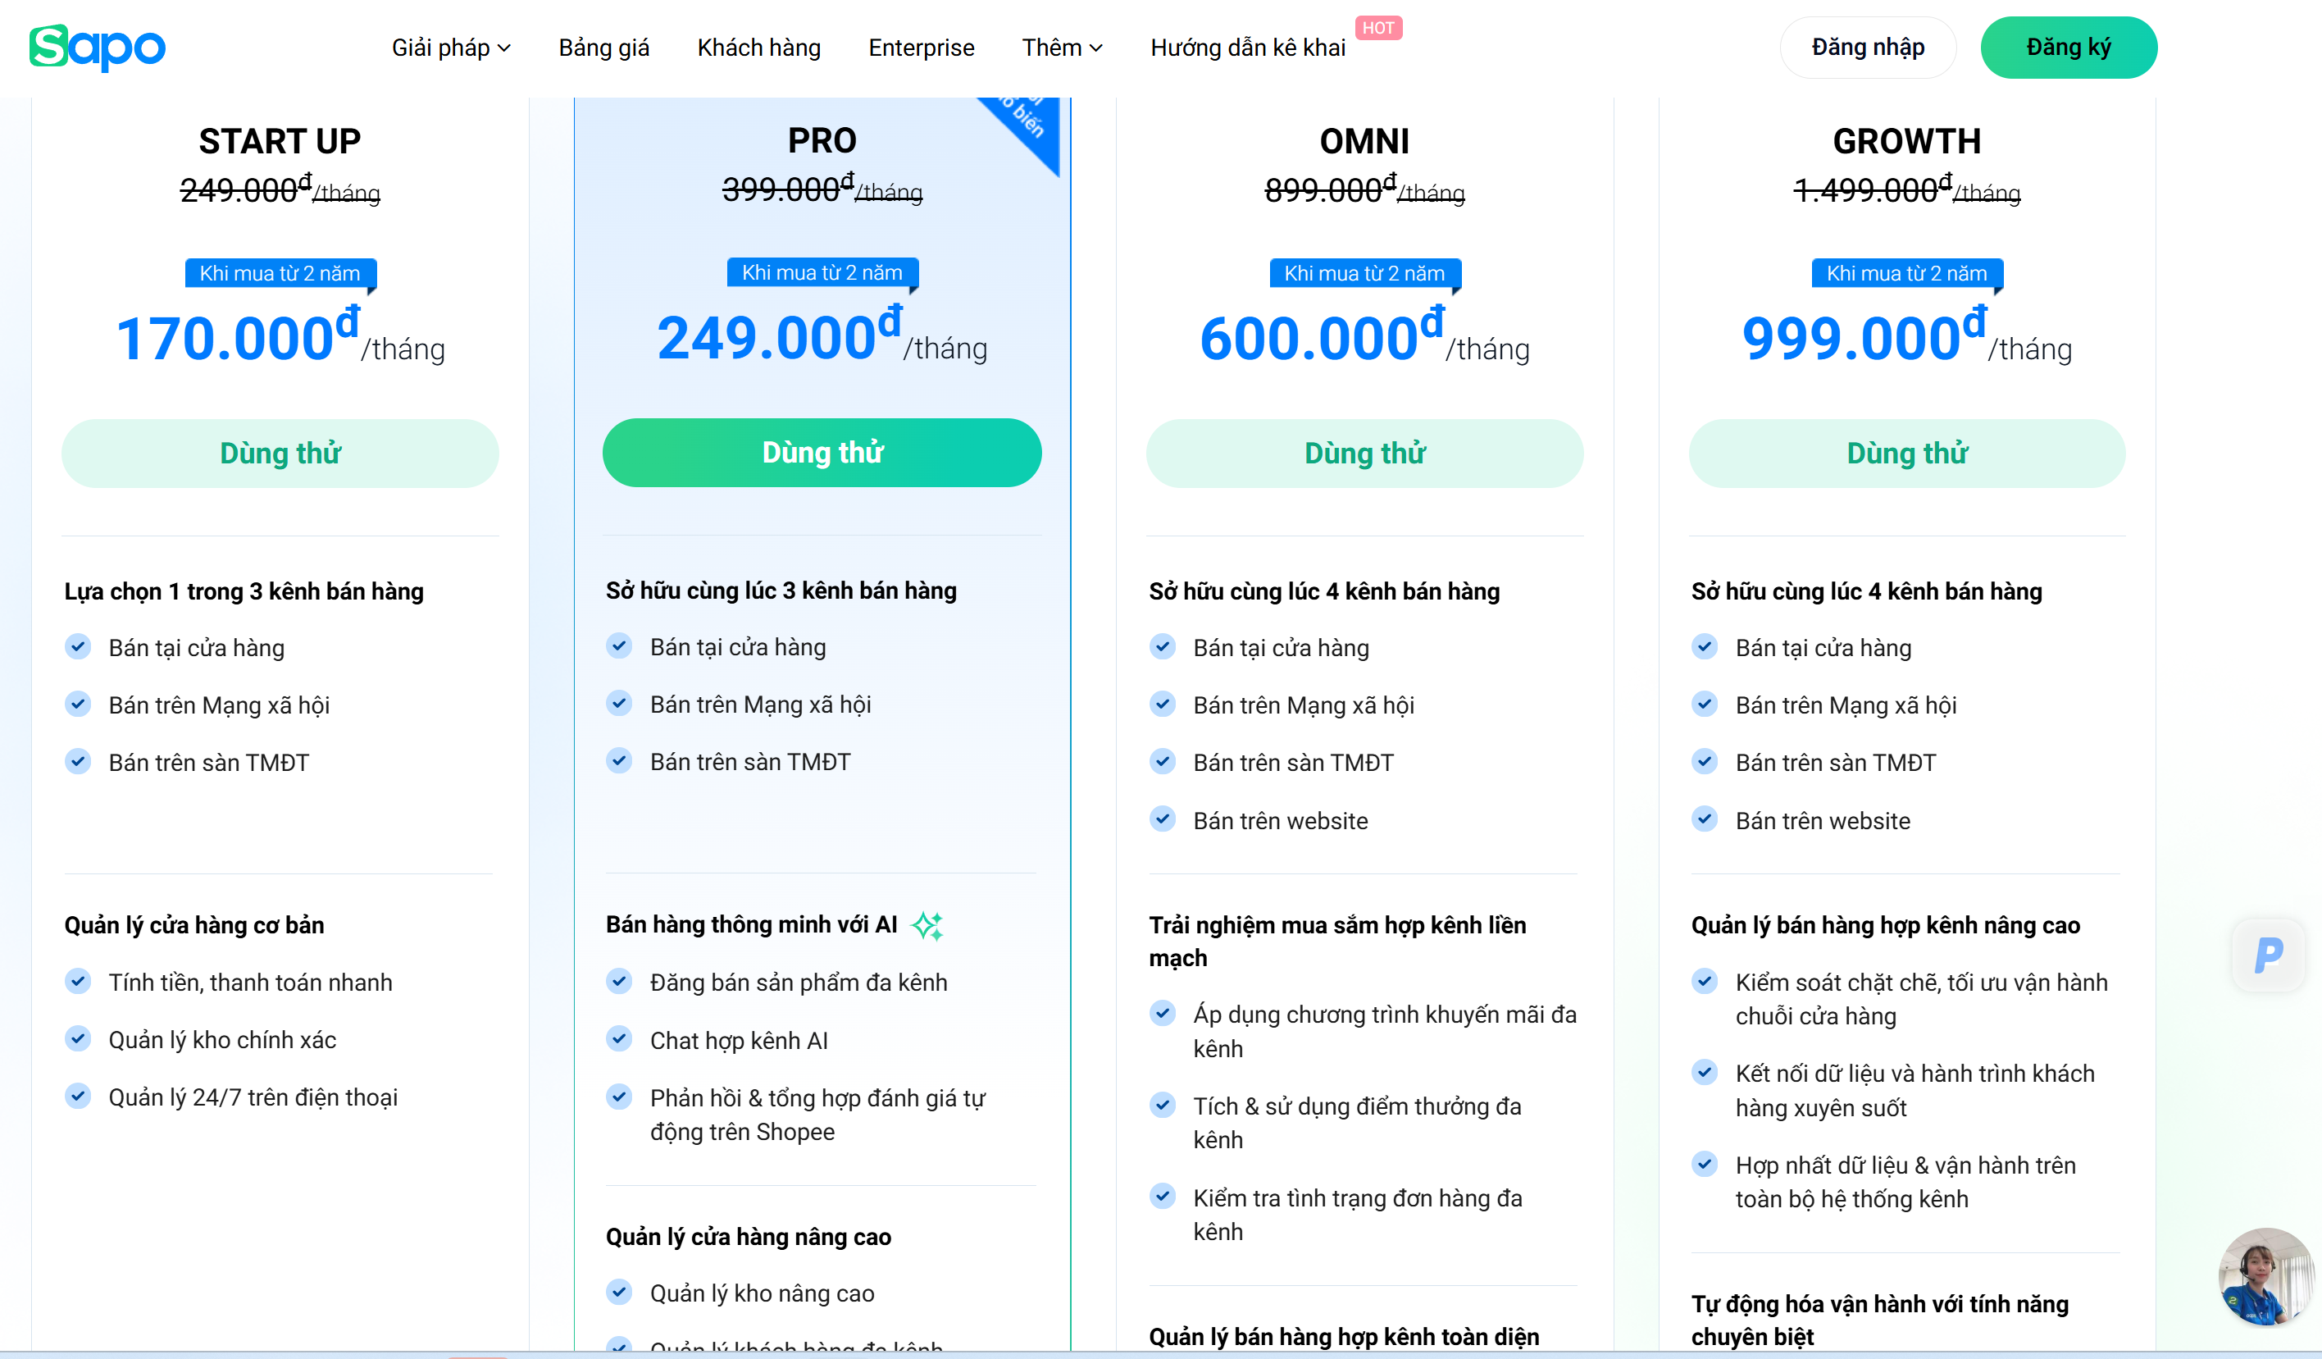Start PRO plan trial with Dùng thử
Screen dimensions: 2322x1359
[x=822, y=453]
